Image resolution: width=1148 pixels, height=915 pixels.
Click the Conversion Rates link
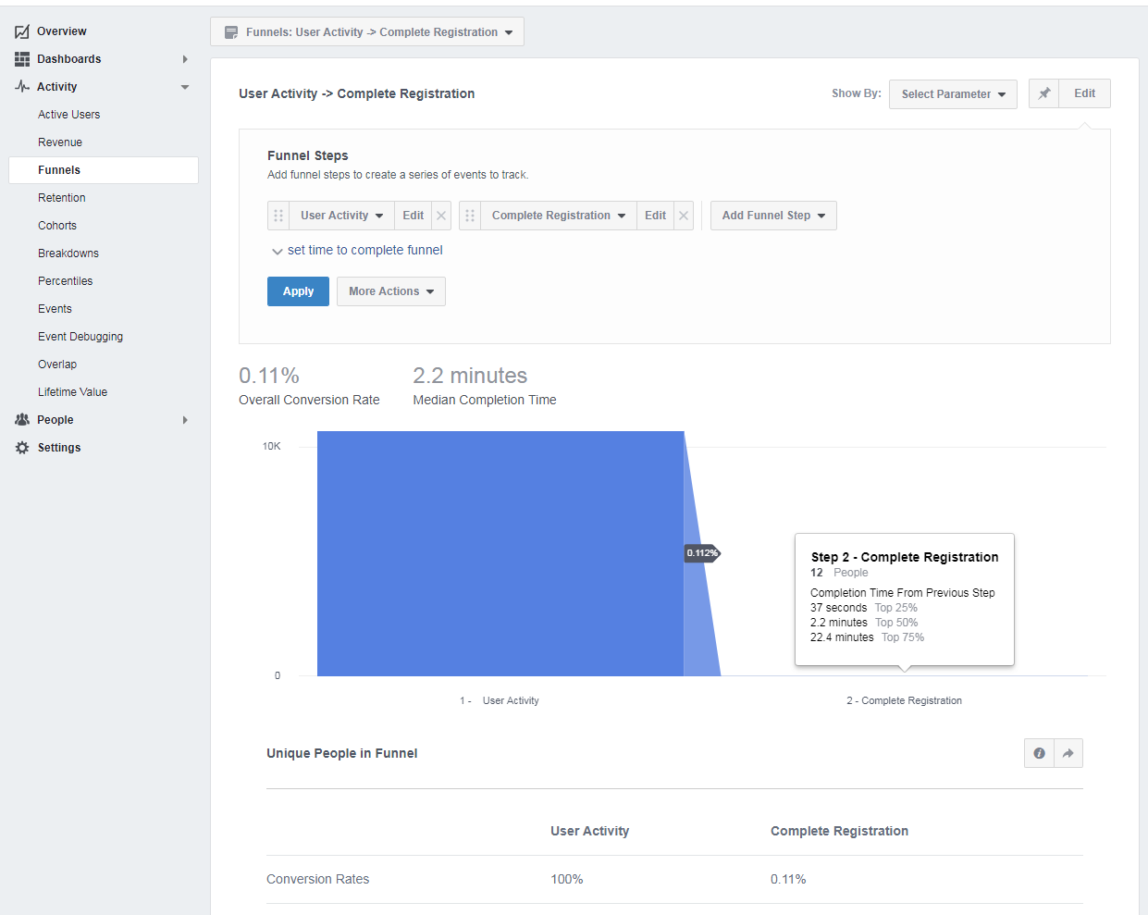(x=317, y=878)
